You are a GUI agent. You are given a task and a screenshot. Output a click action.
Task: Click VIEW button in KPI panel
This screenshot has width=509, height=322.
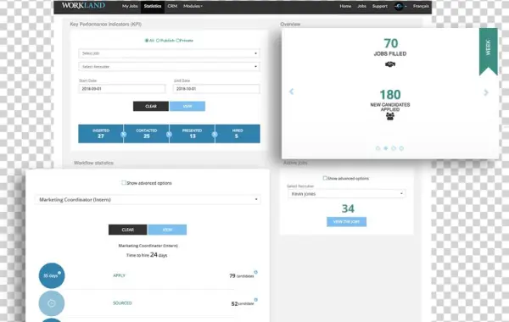coord(187,106)
